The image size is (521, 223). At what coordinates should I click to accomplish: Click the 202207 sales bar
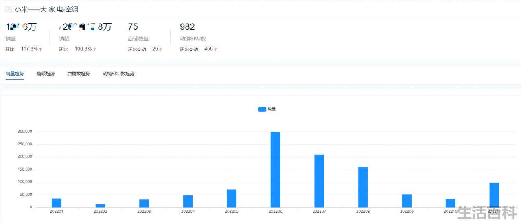[319, 181]
